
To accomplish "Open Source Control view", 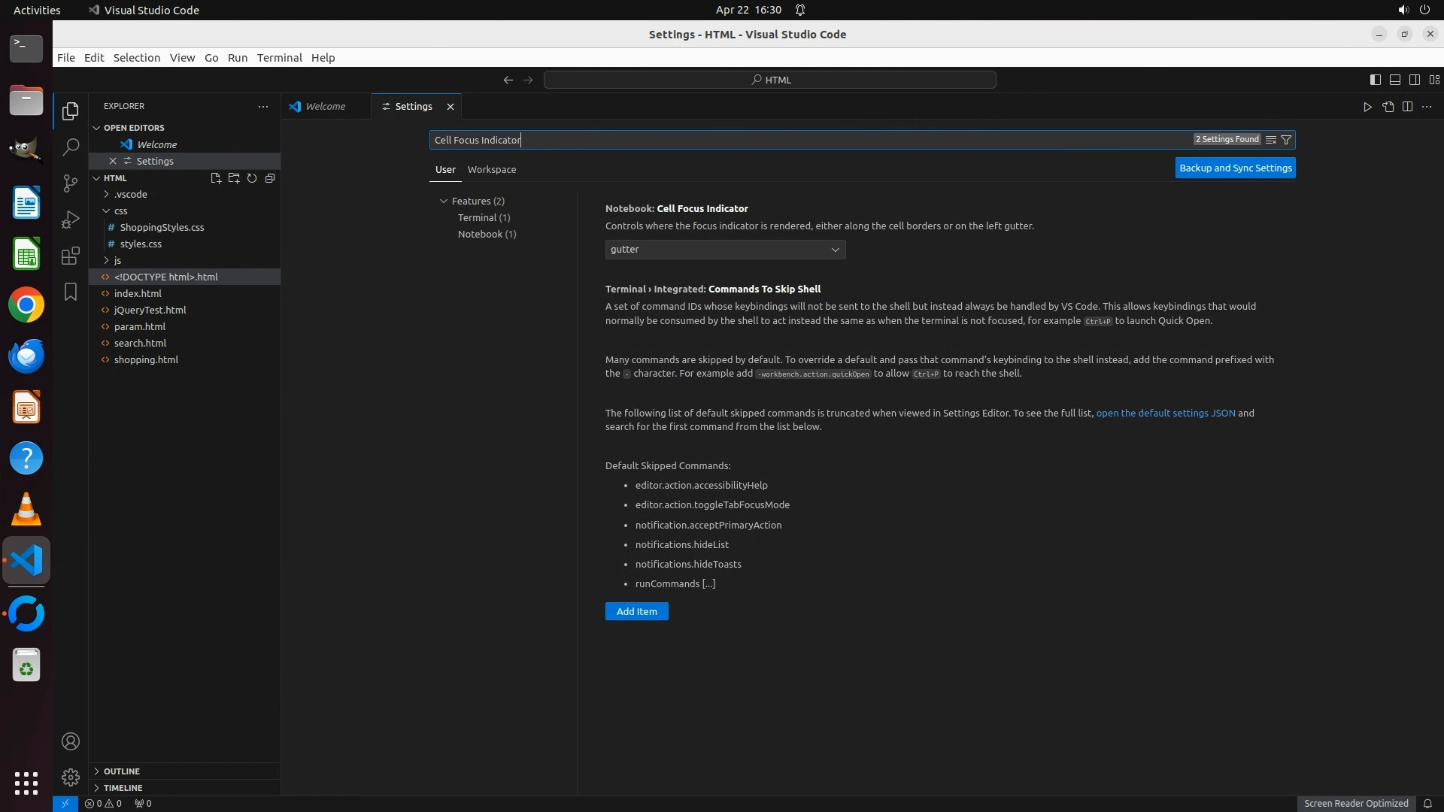I will click(x=70, y=183).
